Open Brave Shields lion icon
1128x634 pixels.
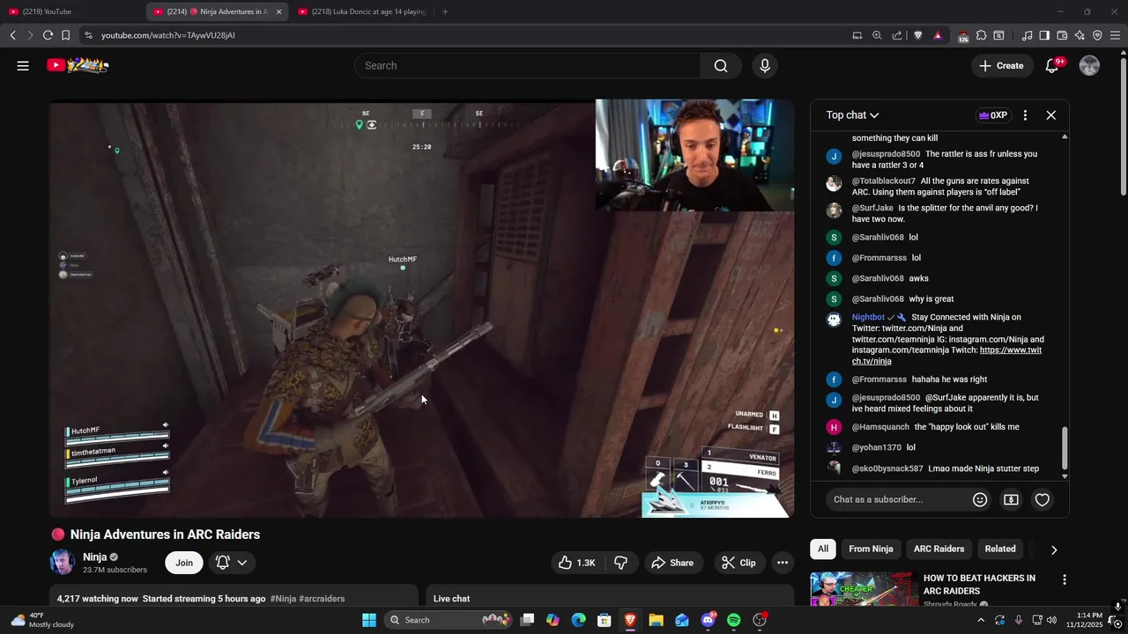point(917,35)
